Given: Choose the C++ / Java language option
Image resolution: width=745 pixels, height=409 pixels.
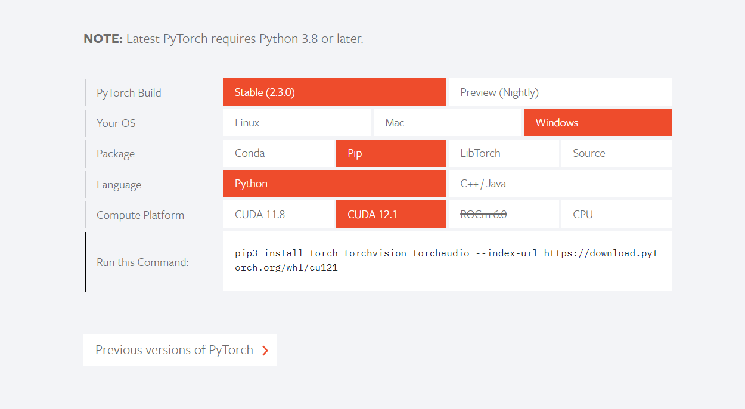Looking at the screenshot, I should [x=560, y=184].
